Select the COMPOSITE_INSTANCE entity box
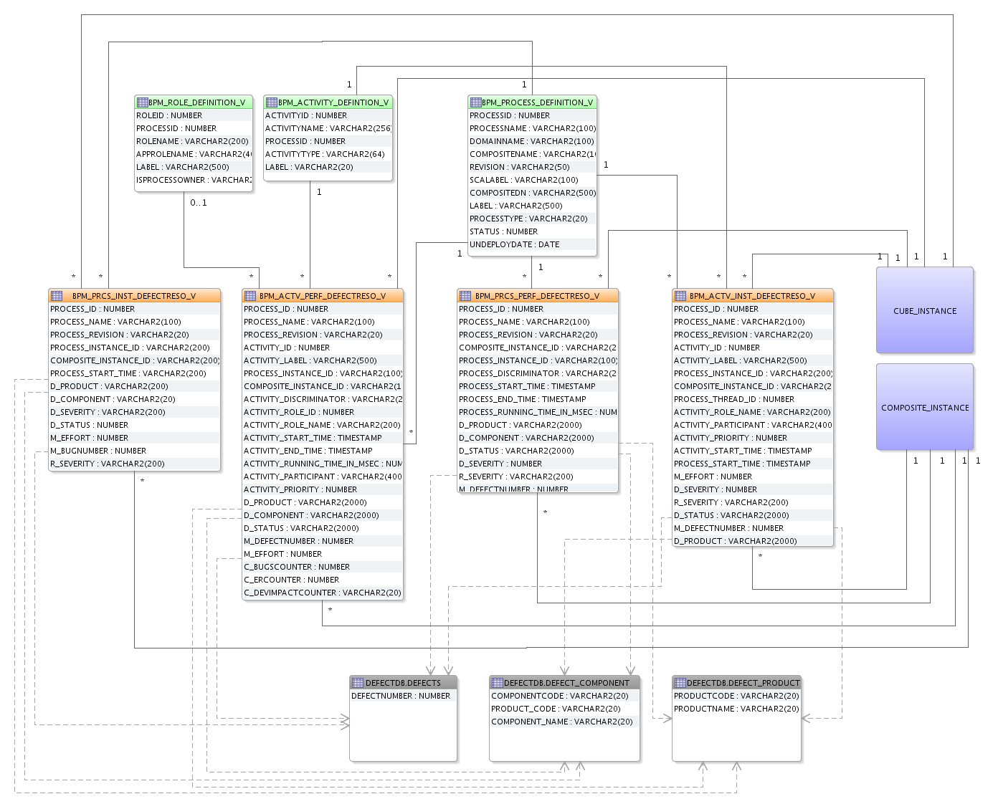This screenshot has height=809, width=998. 924,406
